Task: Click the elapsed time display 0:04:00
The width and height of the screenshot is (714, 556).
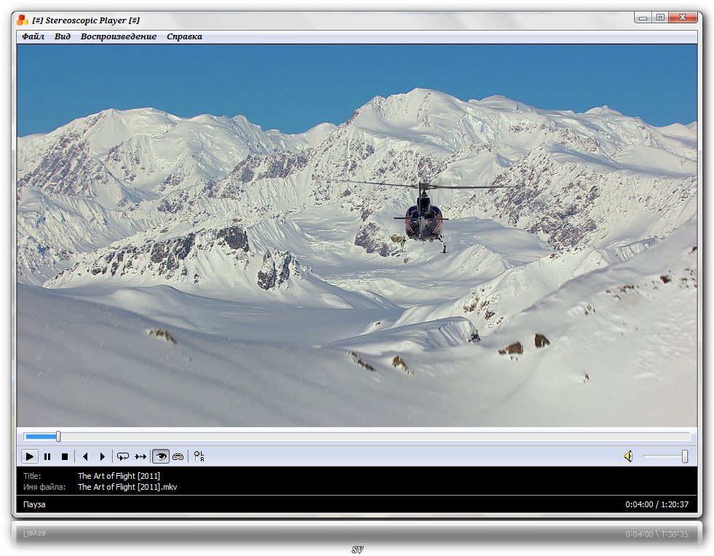Action: click(638, 504)
